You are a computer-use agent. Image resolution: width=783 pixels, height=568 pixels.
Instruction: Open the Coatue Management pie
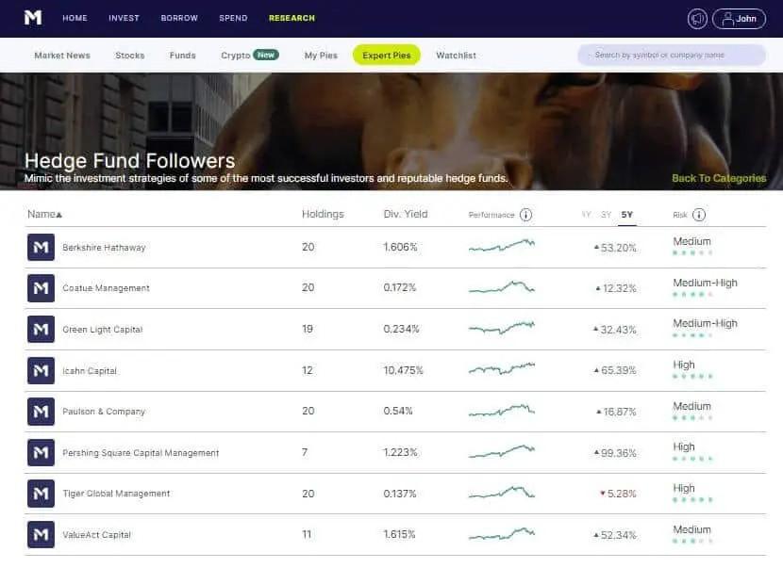[106, 288]
